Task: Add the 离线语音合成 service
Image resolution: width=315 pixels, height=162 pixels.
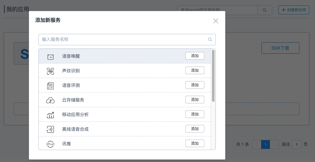Action: click(x=195, y=129)
